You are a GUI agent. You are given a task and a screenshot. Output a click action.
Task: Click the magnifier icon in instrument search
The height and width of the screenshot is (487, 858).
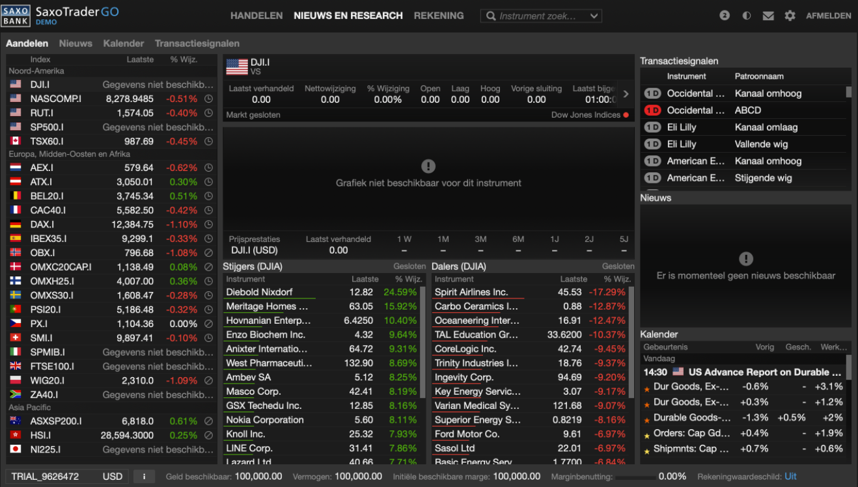click(x=491, y=16)
